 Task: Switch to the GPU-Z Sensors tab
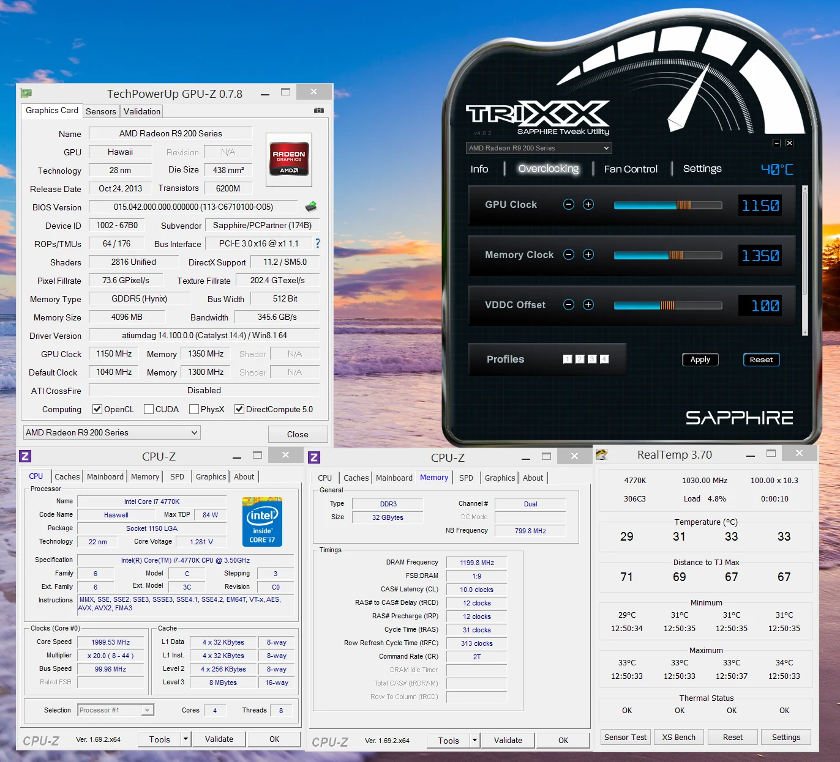click(x=101, y=111)
